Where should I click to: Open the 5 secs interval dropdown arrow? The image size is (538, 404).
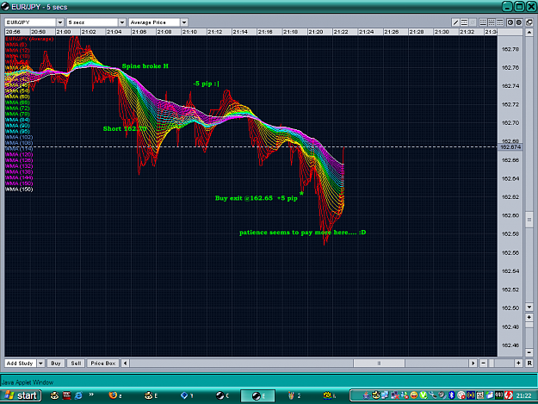(x=122, y=22)
